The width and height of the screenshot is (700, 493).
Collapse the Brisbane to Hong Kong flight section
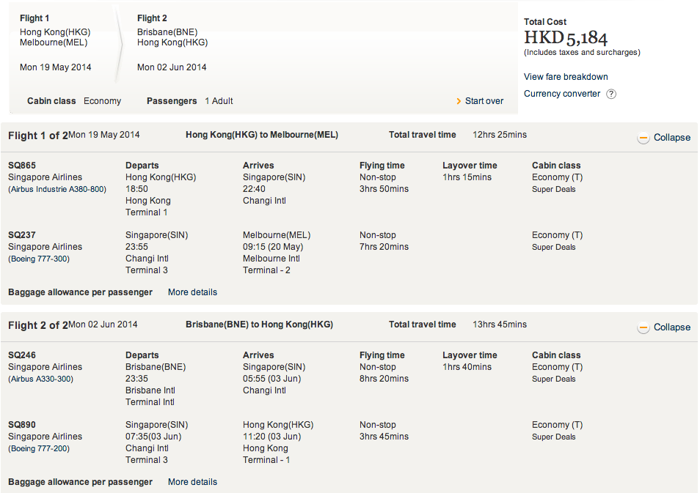pos(671,327)
